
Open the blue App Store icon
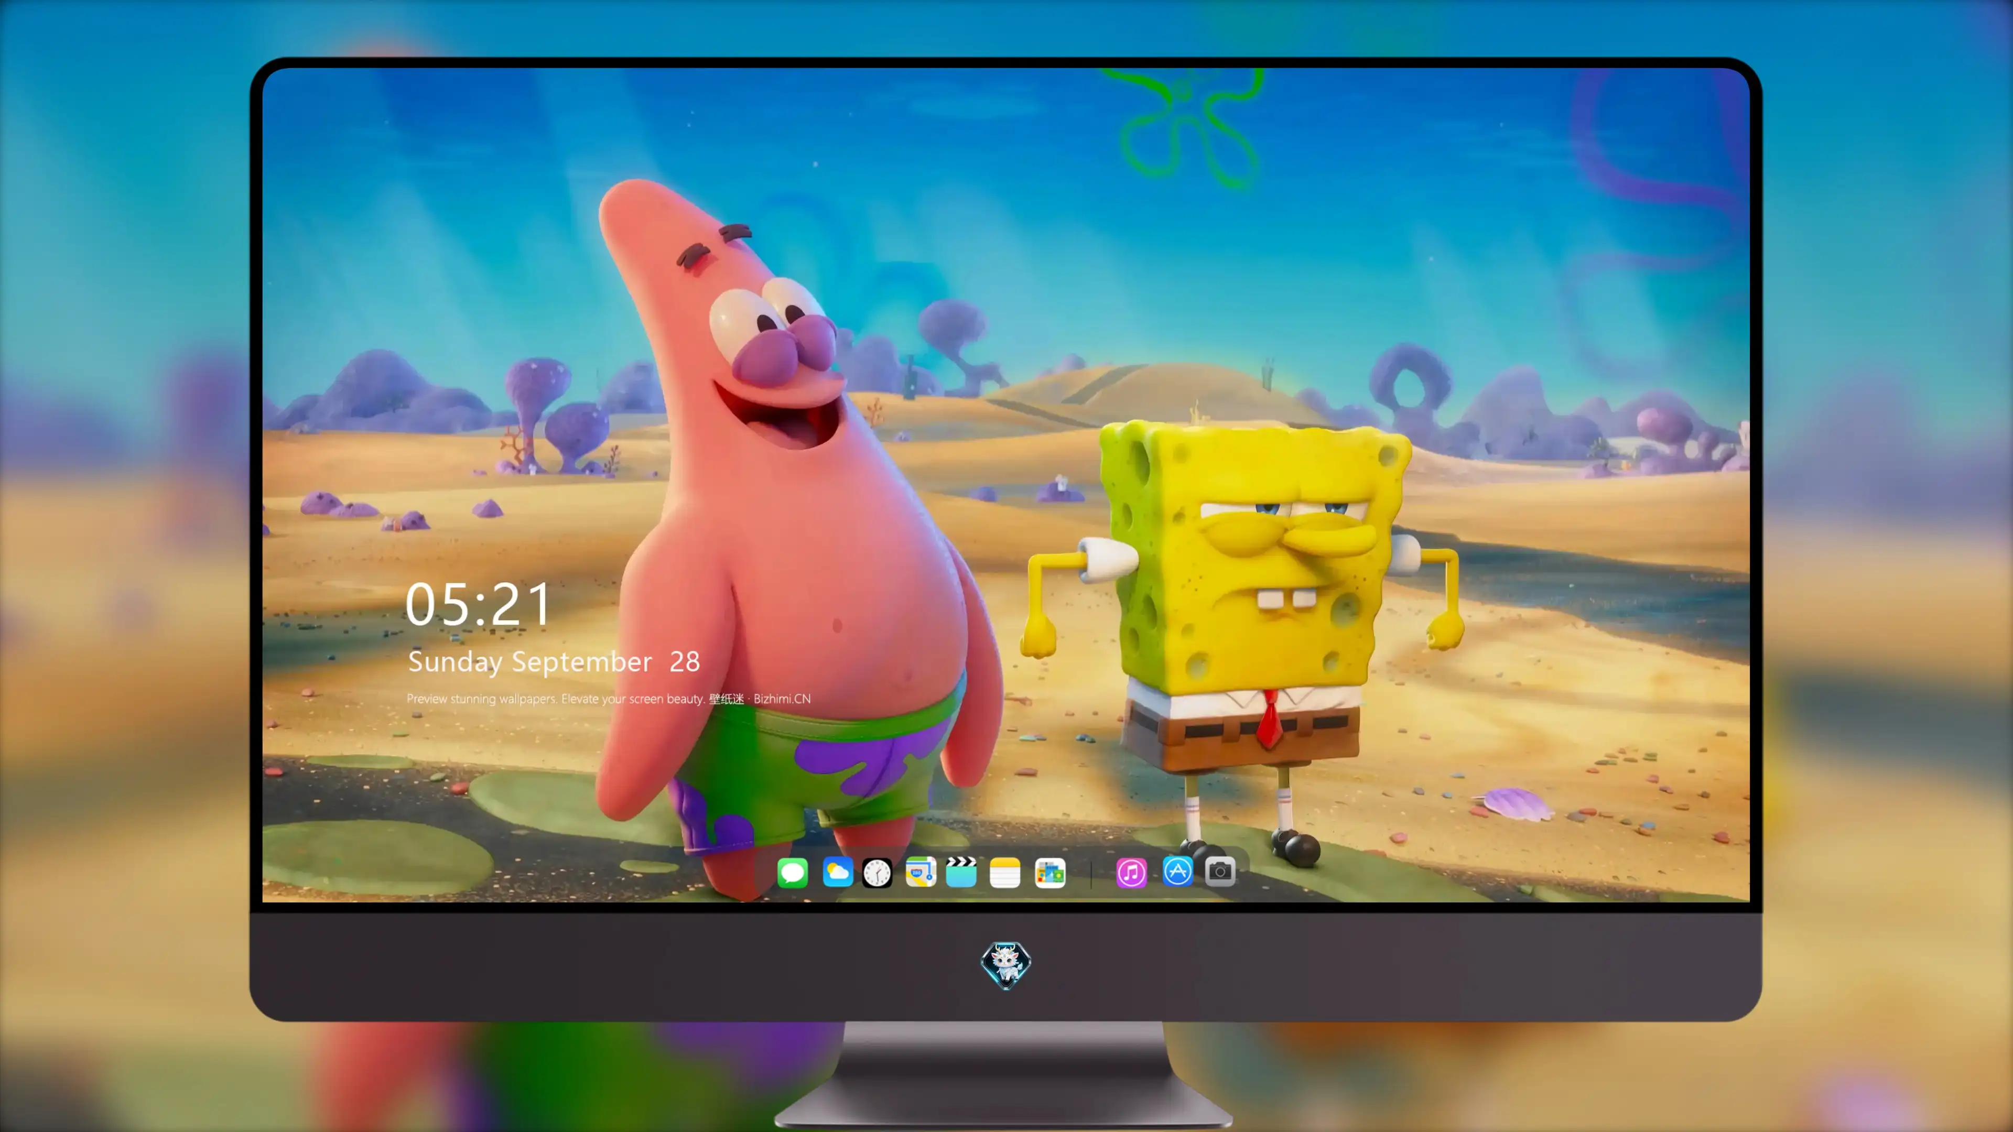click(x=1177, y=870)
